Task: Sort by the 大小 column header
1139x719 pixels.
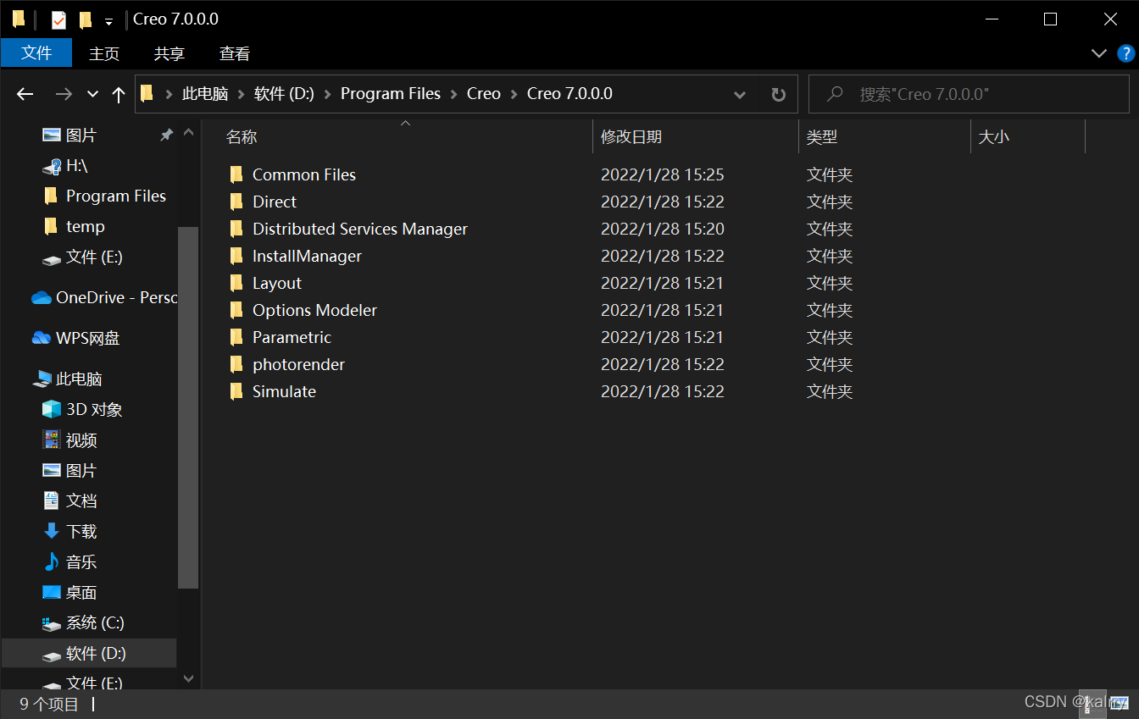Action: [1028, 136]
